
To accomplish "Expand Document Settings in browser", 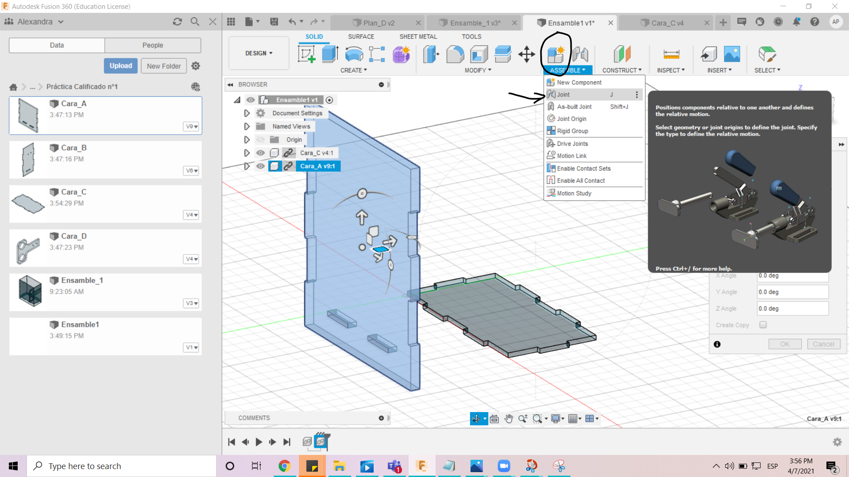I will 247,113.
